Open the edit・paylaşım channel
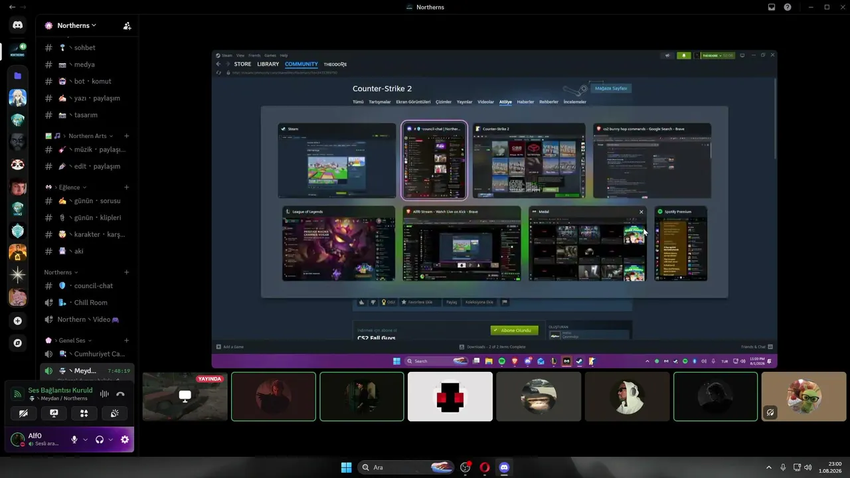The width and height of the screenshot is (850, 478). pos(87,166)
